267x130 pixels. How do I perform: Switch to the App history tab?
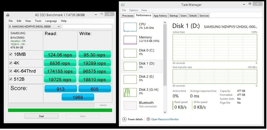coord(160,16)
